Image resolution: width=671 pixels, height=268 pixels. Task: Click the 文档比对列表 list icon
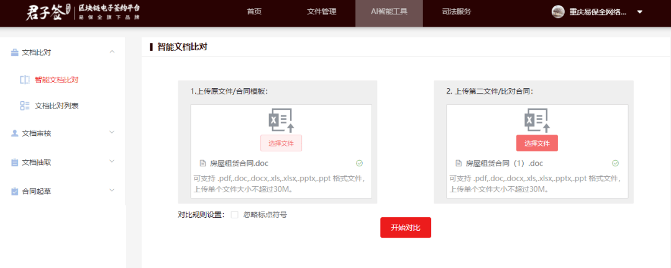(x=25, y=106)
